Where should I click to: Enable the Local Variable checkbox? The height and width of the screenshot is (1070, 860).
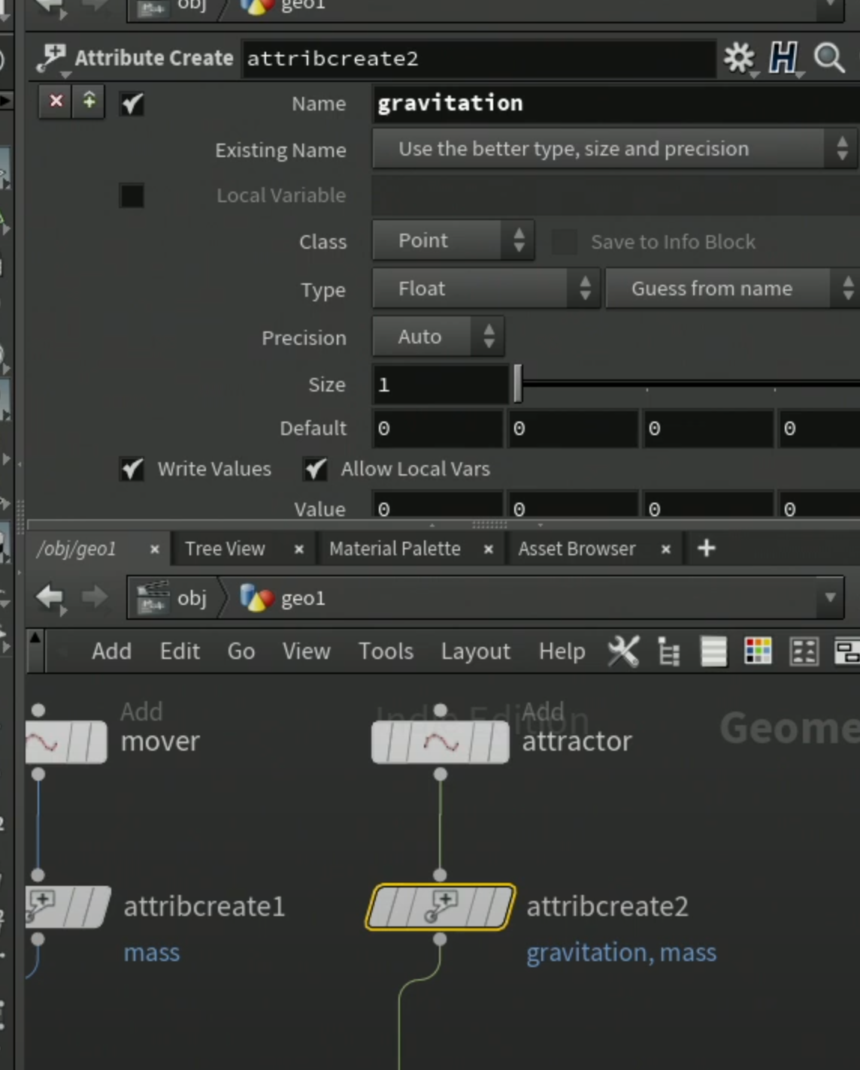[132, 195]
